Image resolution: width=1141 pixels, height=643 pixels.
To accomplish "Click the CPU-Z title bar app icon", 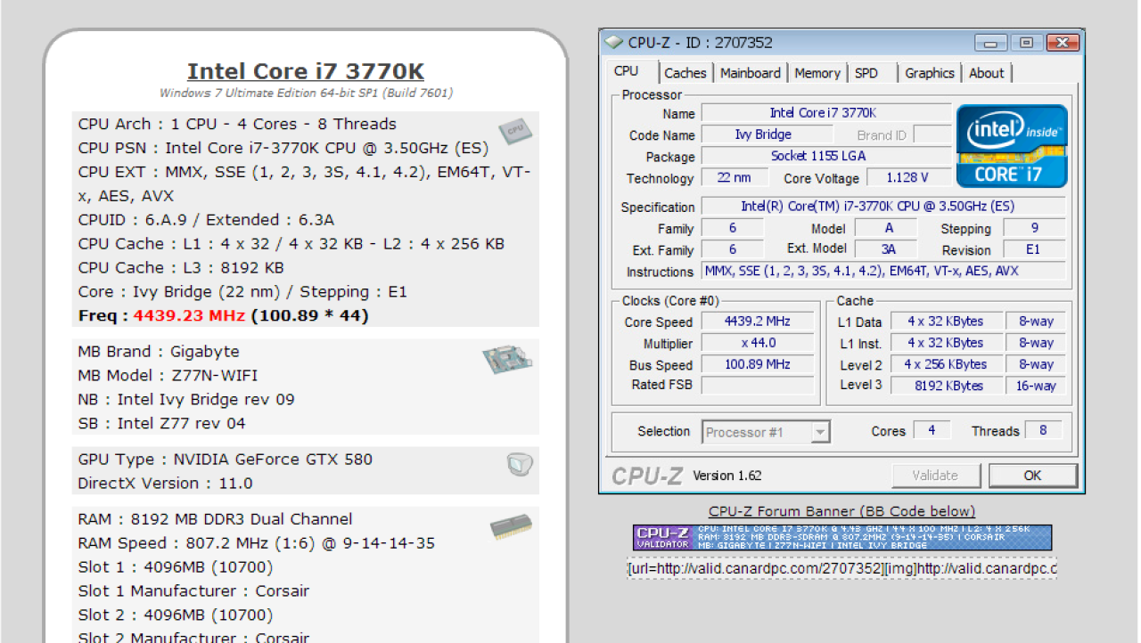I will [613, 42].
